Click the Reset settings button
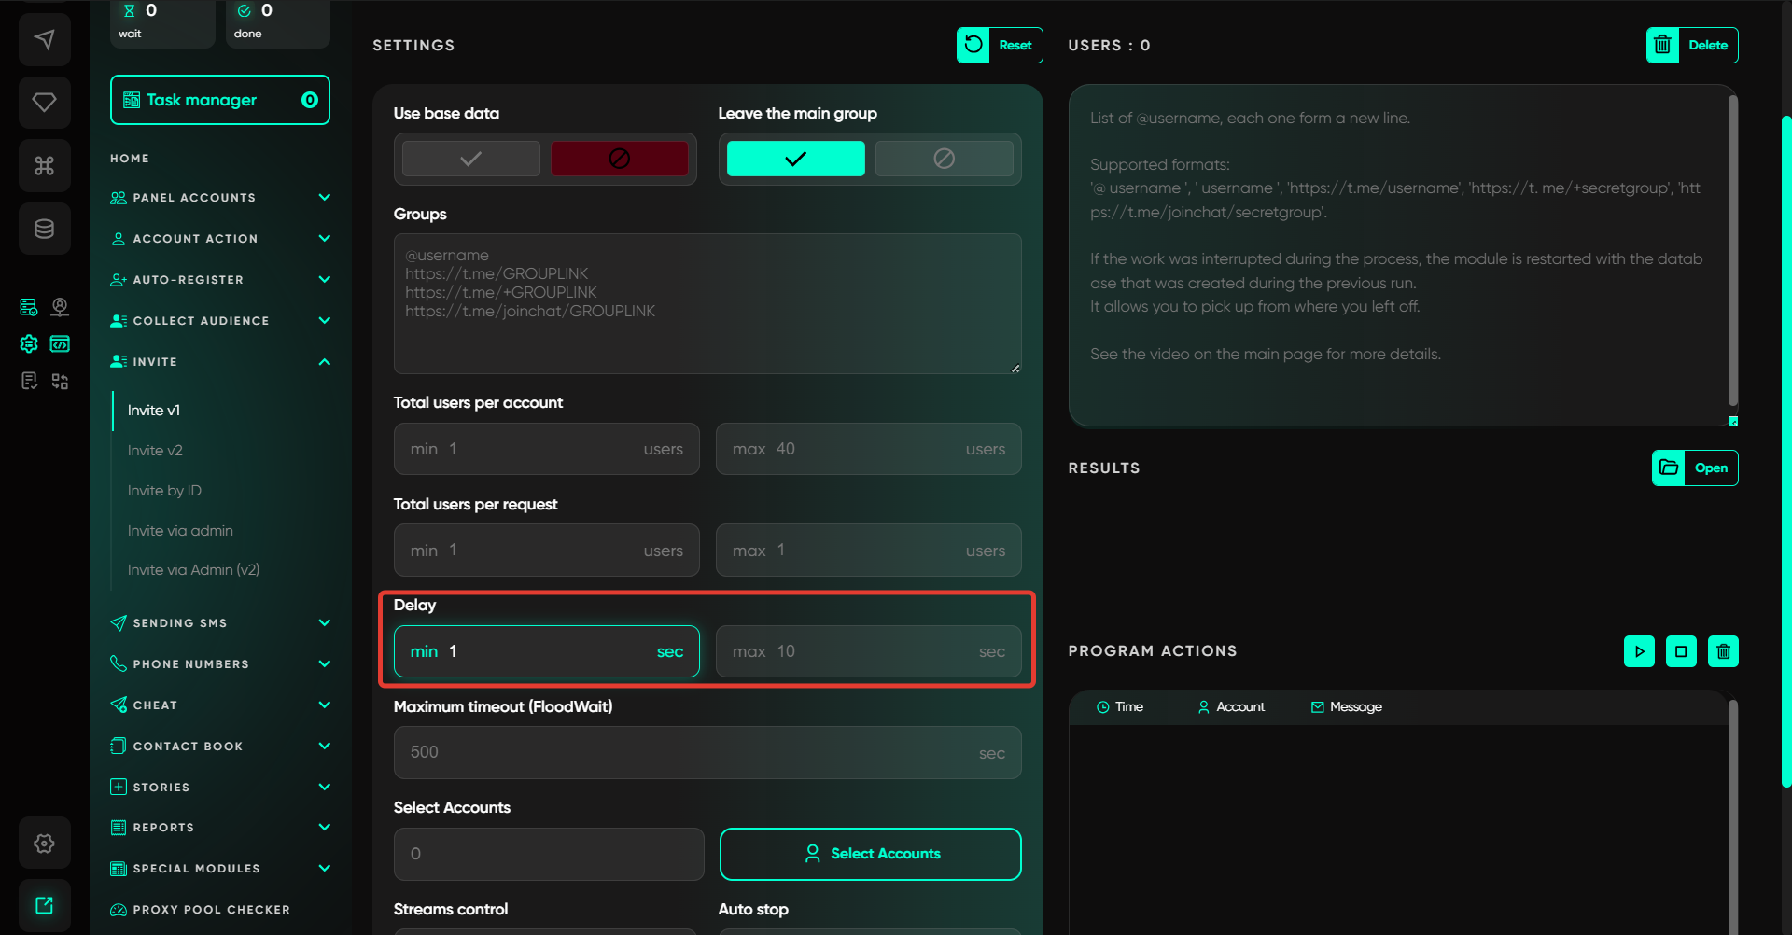 pyautogui.click(x=999, y=45)
